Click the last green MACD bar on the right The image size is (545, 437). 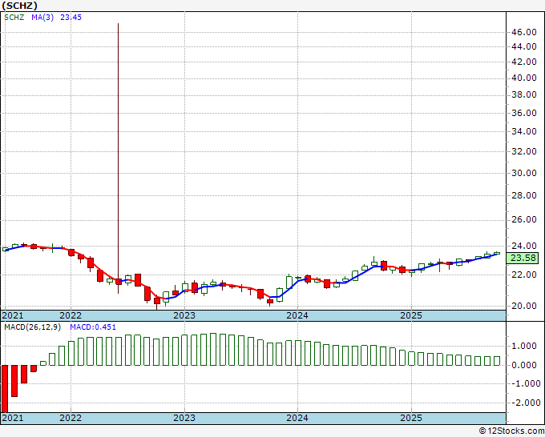(497, 361)
